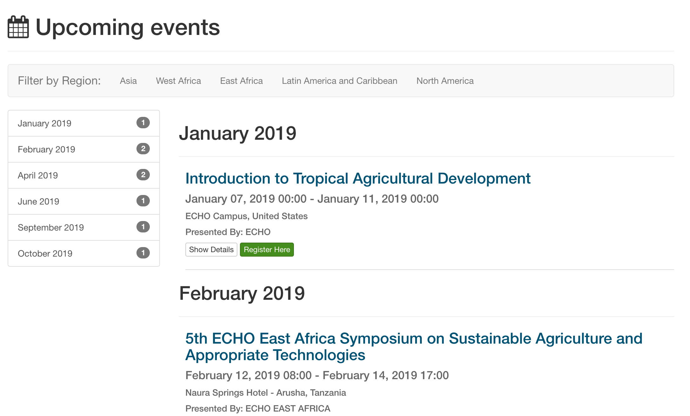Select October 2019 in the month sidebar
The image size is (690, 416).
click(x=45, y=253)
